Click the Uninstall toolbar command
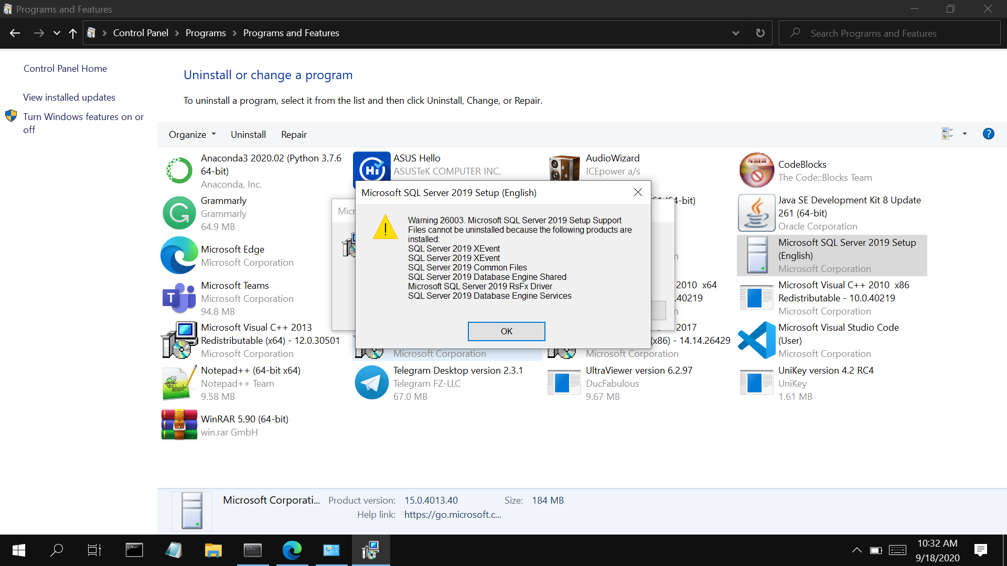This screenshot has height=566, width=1007. click(x=248, y=135)
